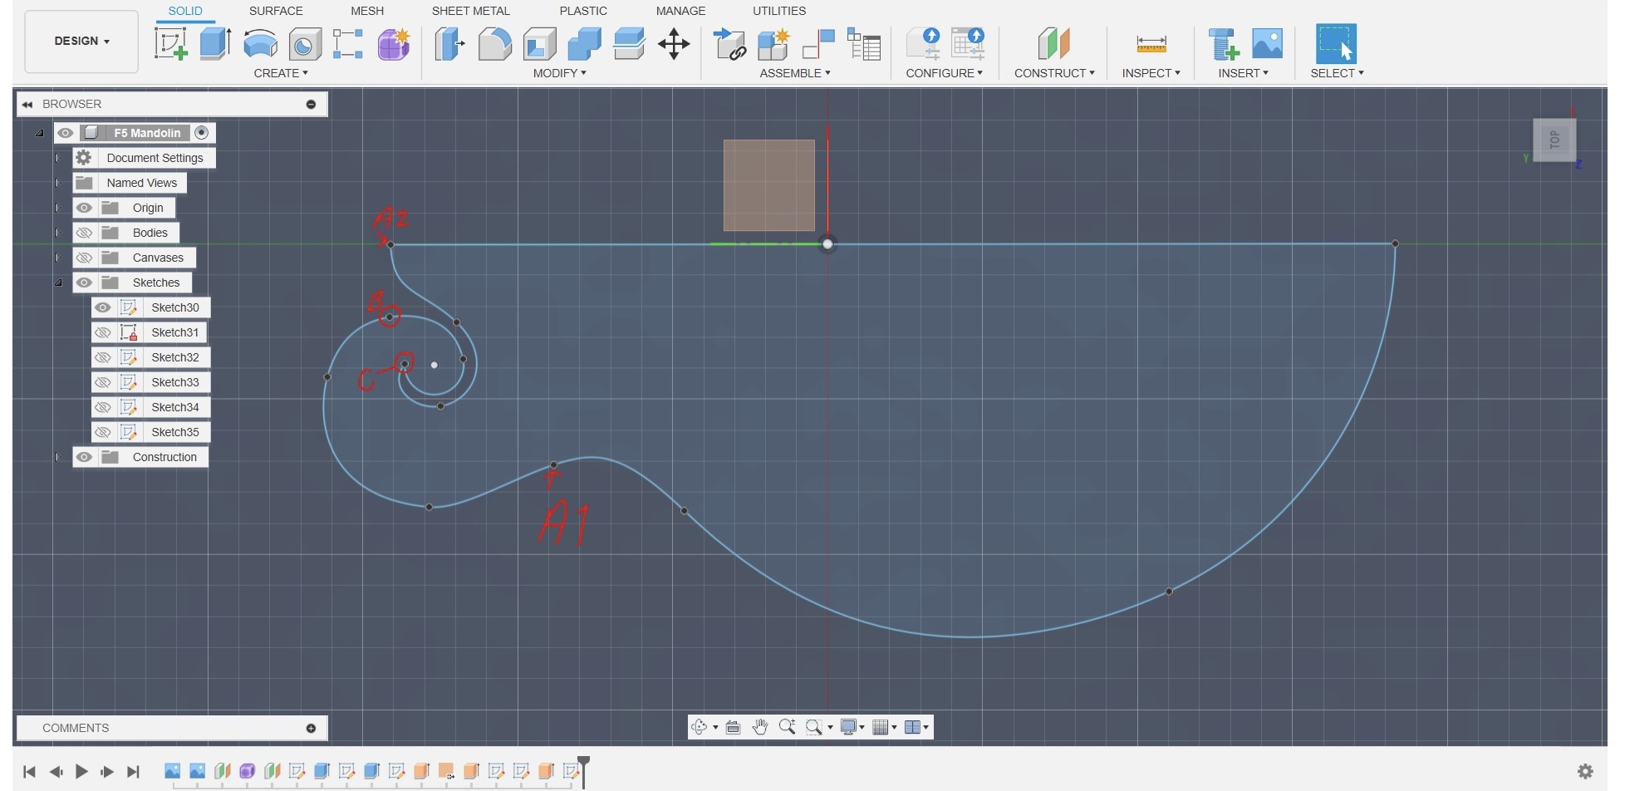Activate the F5 Mandolin component radio button
The image size is (1625, 791).
click(x=202, y=133)
